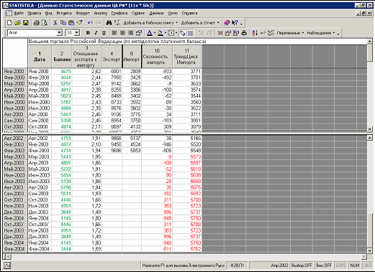Click the binoculars Find icon
Viewport: 375px width, 272px height.
tap(109, 23)
